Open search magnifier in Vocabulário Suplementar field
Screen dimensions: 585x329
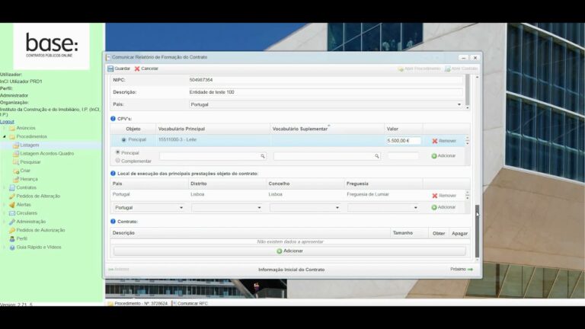[x=377, y=156]
